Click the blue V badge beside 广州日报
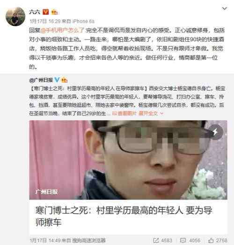 pyautogui.click(x=57, y=80)
